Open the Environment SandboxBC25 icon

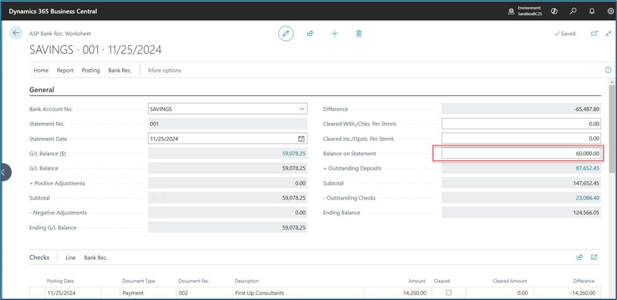pyautogui.click(x=511, y=11)
